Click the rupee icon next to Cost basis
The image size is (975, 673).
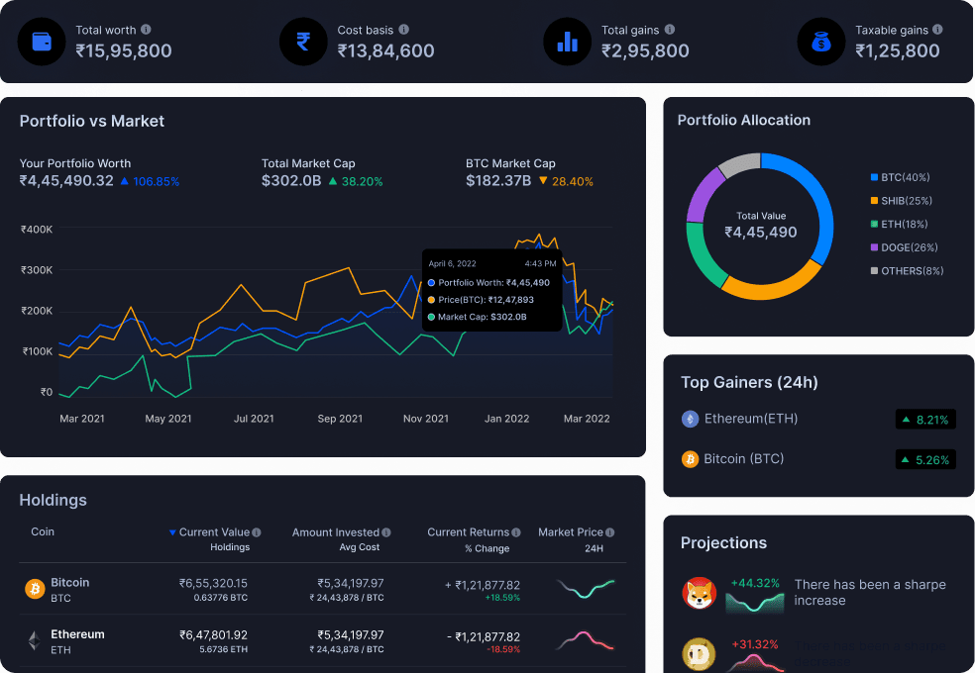(302, 41)
